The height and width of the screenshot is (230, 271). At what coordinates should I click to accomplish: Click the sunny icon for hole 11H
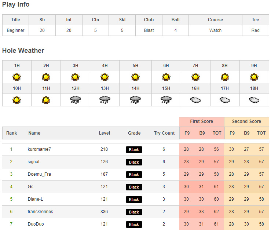46,100
